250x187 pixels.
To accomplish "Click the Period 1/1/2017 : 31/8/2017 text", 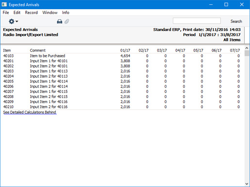I will 212,34.
